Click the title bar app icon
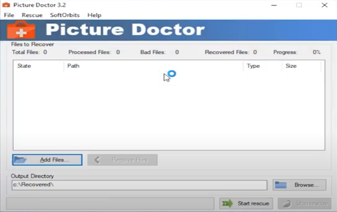The width and height of the screenshot is (337, 212). (6, 5)
